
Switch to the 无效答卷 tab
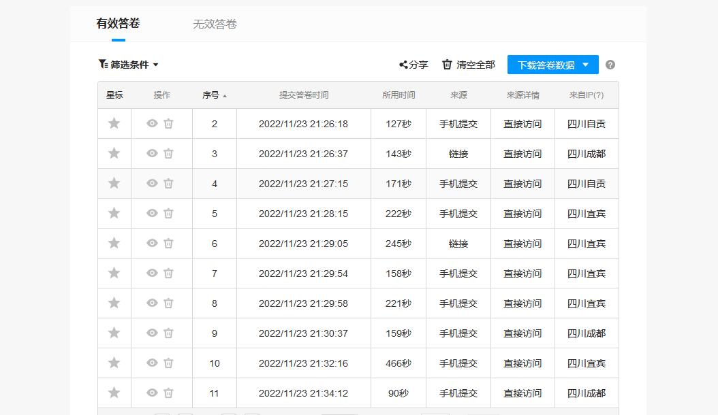pyautogui.click(x=215, y=24)
